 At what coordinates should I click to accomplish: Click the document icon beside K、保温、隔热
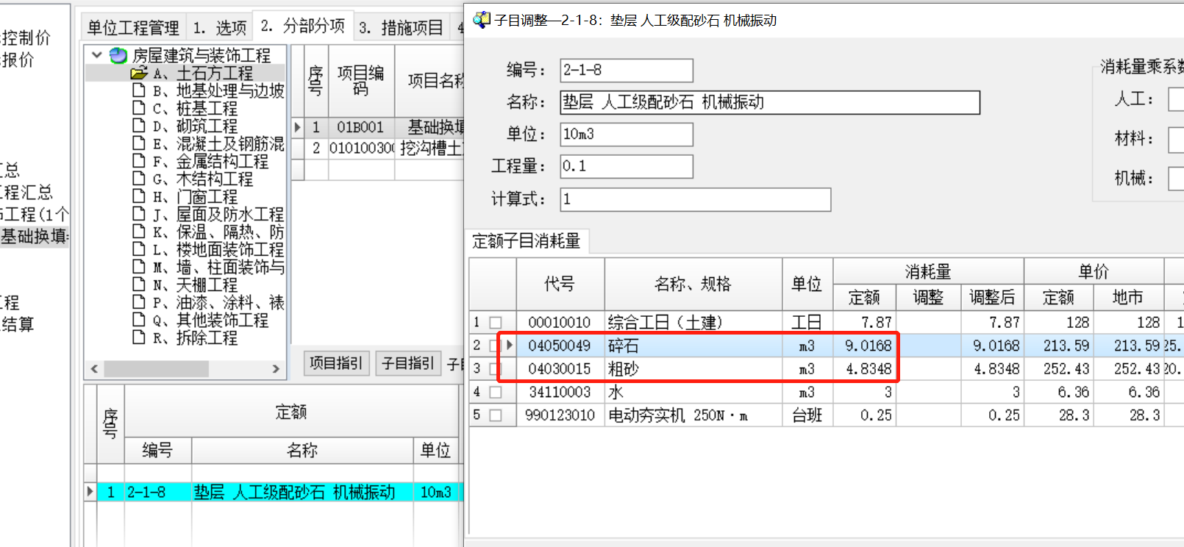138,231
